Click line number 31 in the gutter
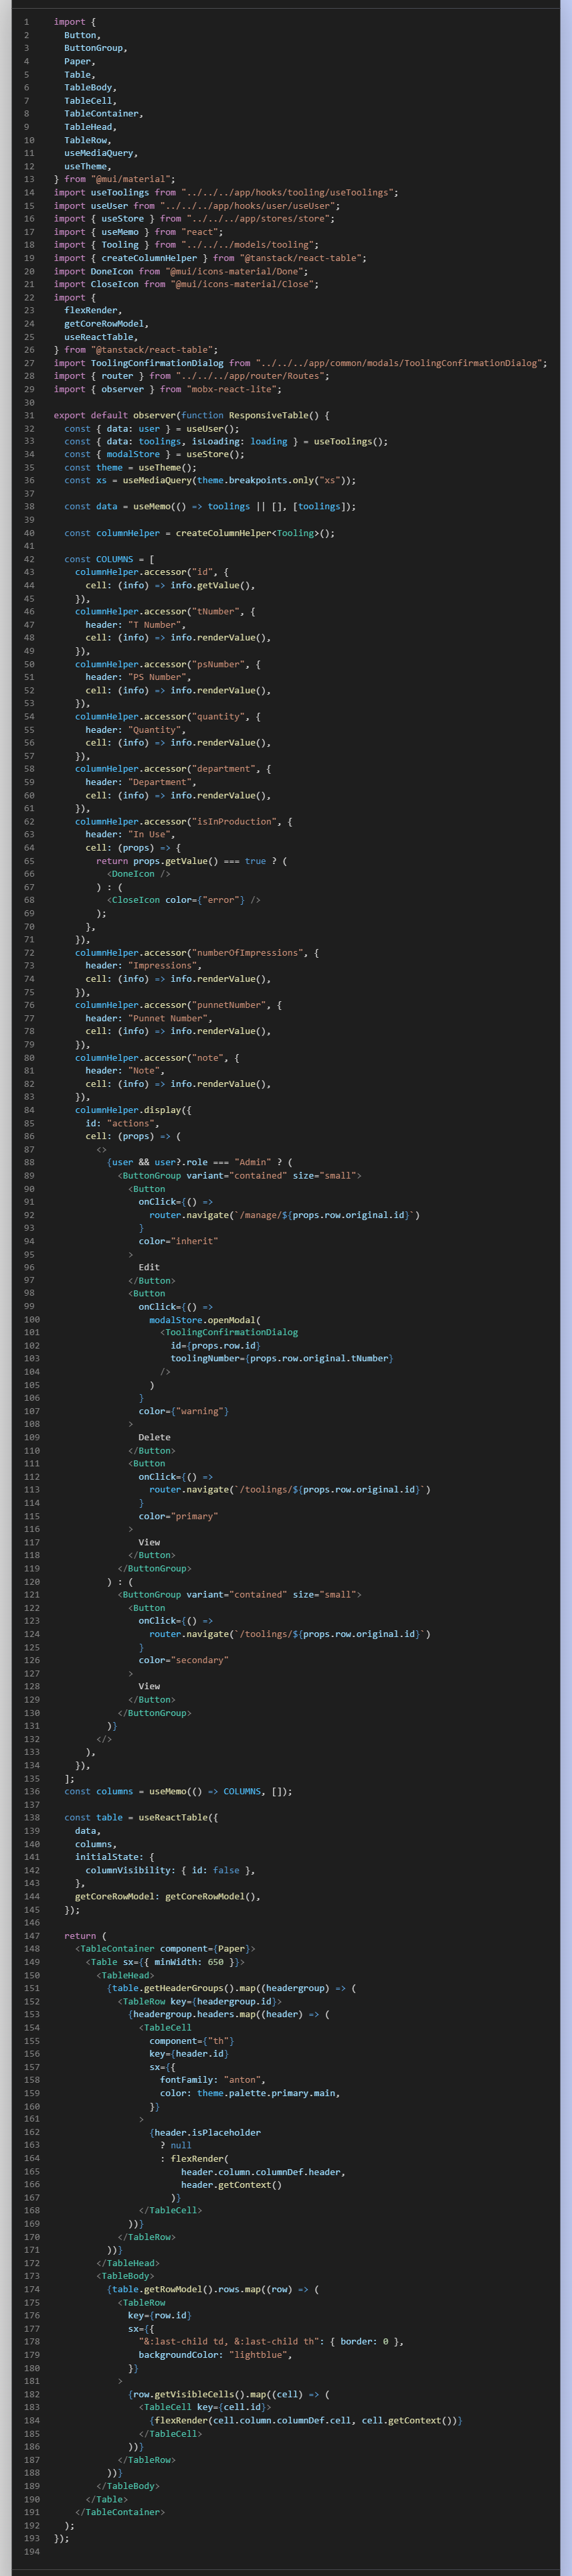The height and width of the screenshot is (2576, 572). [28, 415]
